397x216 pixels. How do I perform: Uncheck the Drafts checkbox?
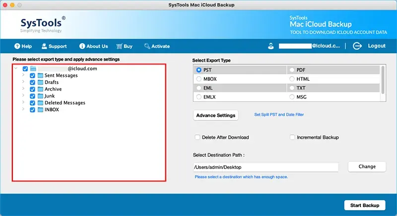tap(32, 82)
